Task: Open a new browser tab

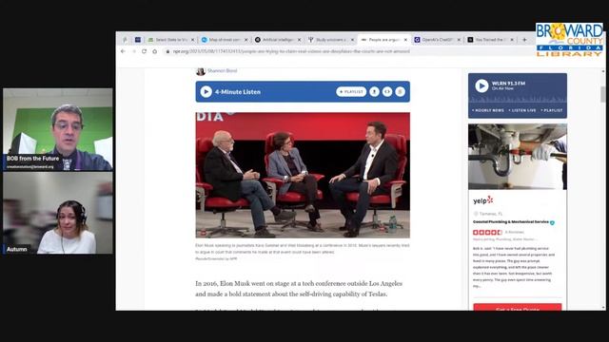Action: click(x=524, y=40)
